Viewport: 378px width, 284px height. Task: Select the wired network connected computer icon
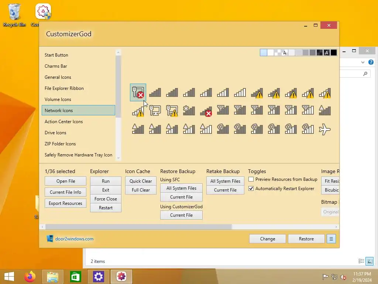(155, 111)
